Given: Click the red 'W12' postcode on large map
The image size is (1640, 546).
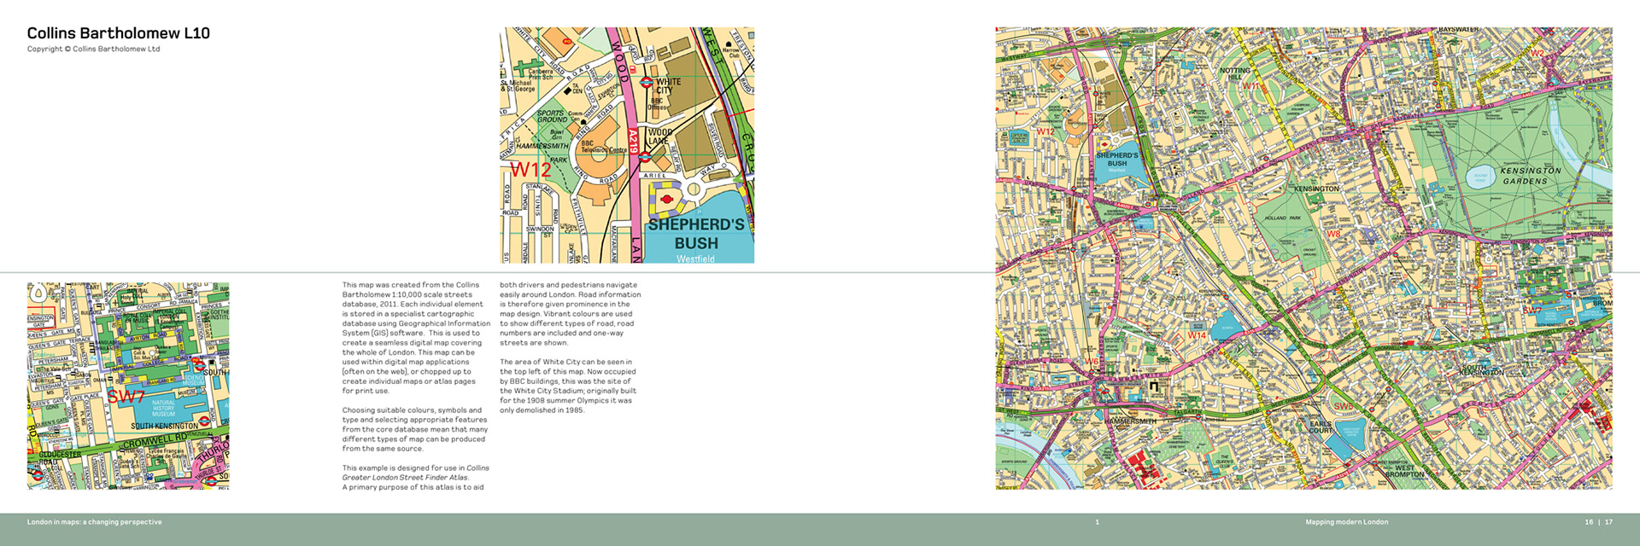Looking at the screenshot, I should pyautogui.click(x=1045, y=132).
